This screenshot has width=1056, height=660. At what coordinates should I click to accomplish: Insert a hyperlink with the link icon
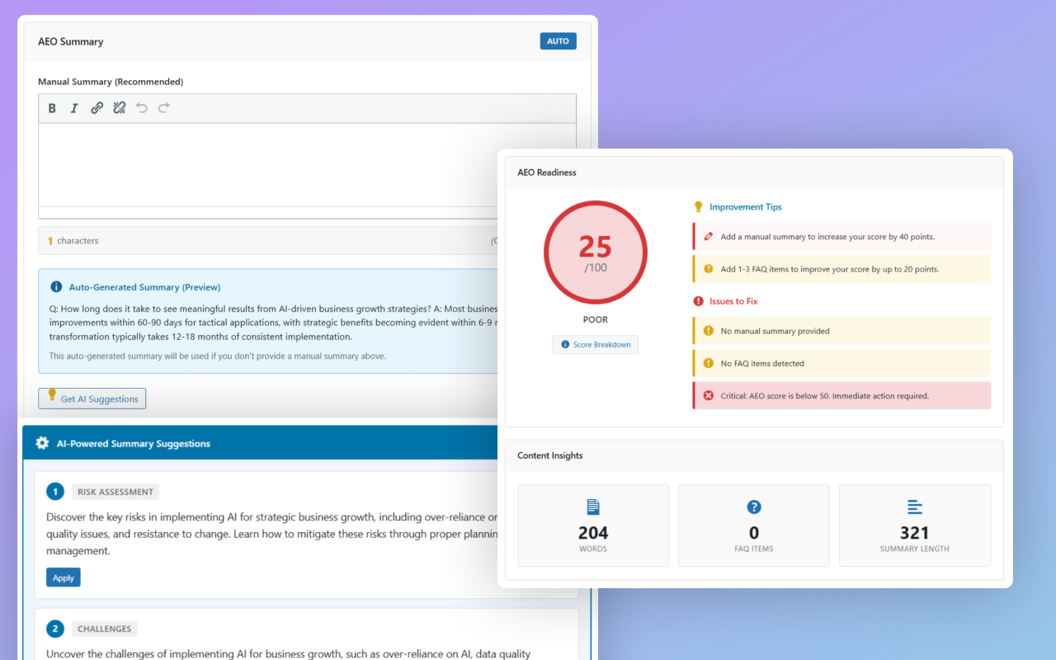97,107
